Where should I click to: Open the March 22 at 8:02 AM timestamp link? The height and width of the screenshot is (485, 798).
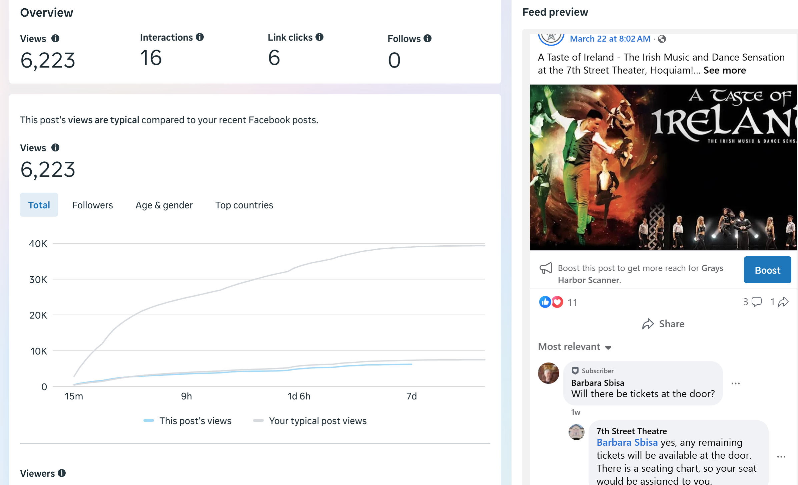point(610,39)
